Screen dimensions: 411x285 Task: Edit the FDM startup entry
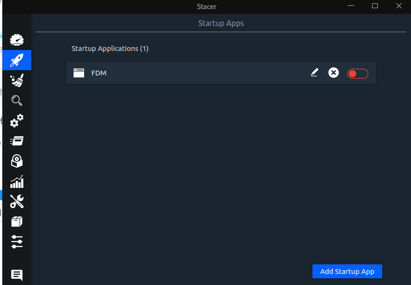(314, 73)
